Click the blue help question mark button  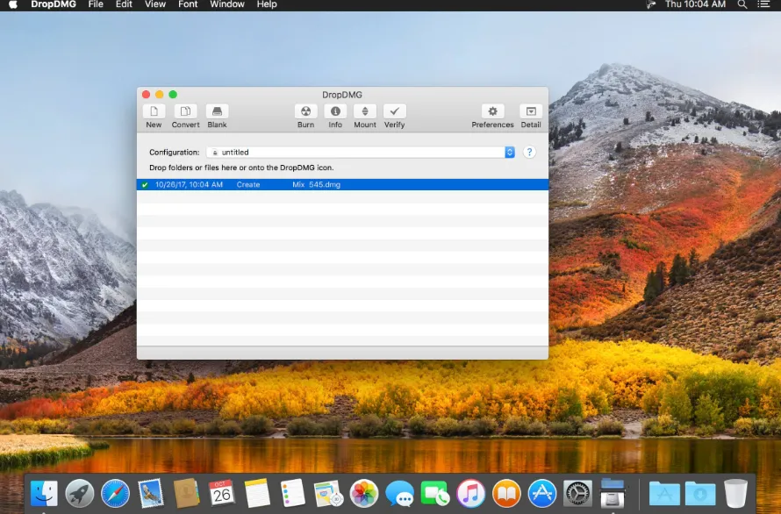(529, 152)
